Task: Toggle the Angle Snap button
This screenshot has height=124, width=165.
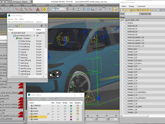Action: click(x=21, y=9)
